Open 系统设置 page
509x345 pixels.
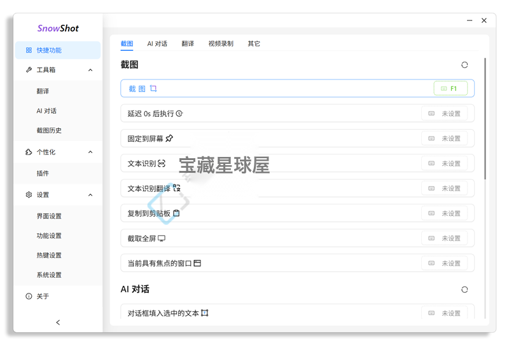(x=49, y=275)
